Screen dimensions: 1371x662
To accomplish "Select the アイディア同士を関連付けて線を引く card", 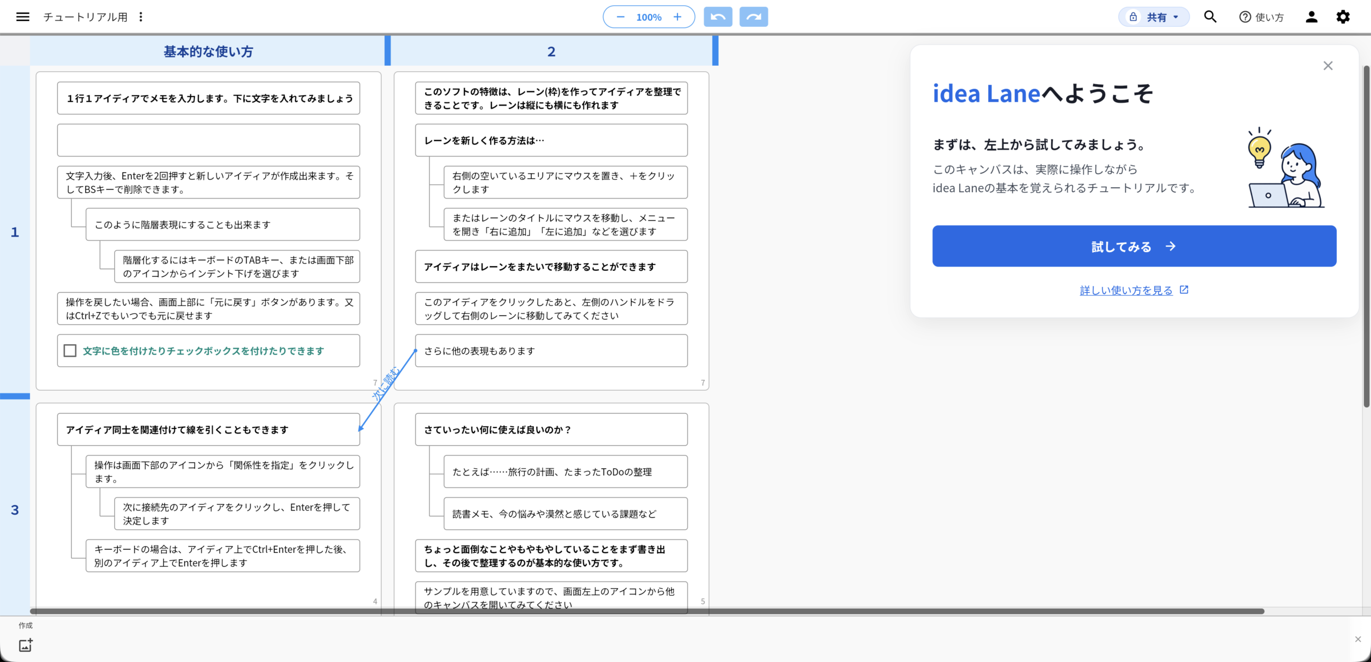I will tap(208, 429).
